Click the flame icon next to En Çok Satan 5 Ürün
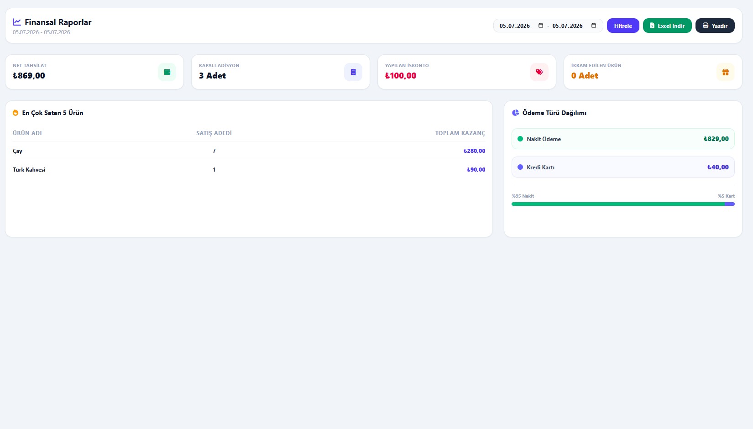Screen dimensions: 753x429 (16, 113)
